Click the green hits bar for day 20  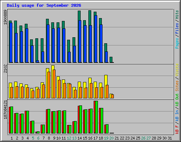coord(111,60)
